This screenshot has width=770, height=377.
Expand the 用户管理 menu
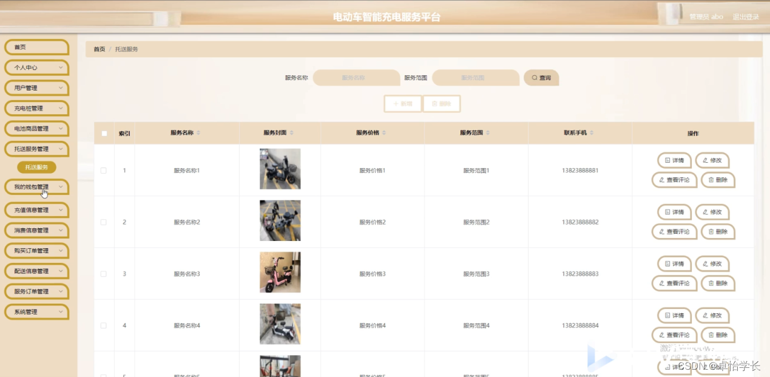tap(36, 88)
